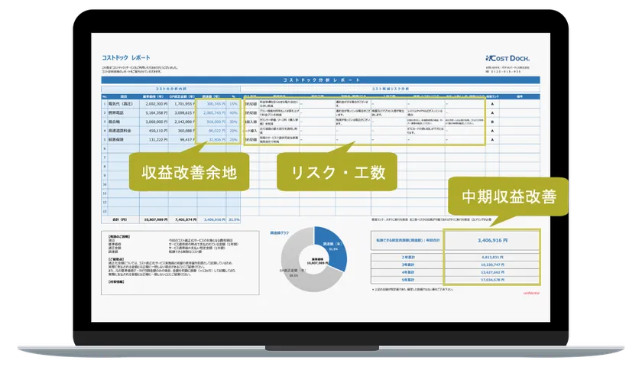Click the 電気代（高圧） item cell
This screenshot has width=642, height=367.
(123, 104)
